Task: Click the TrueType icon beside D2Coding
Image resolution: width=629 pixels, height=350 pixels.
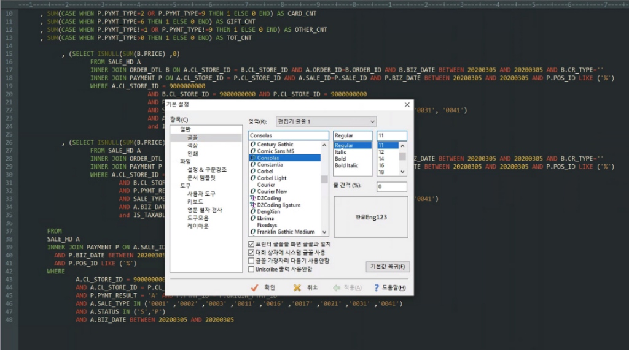Action: point(252,198)
